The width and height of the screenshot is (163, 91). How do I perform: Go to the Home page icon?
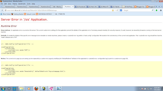click(161, 10)
